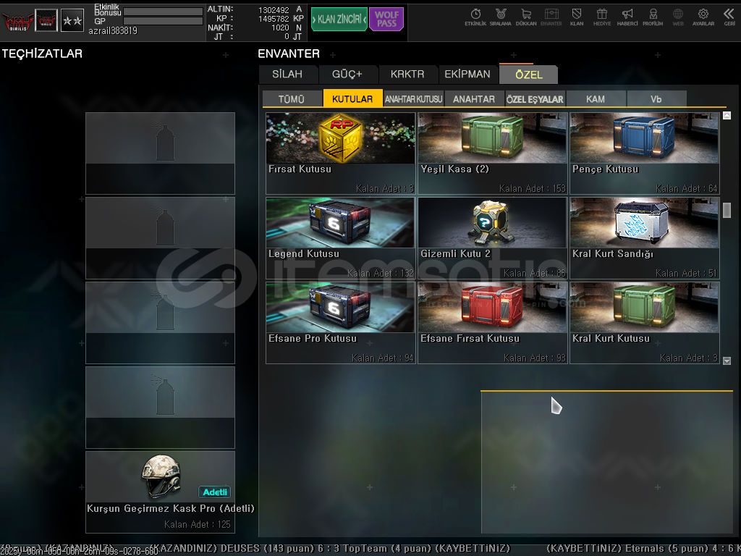Image resolution: width=741 pixels, height=556 pixels.
Task: Click the Etkinlik Bonusu progress bar
Action: (x=163, y=12)
